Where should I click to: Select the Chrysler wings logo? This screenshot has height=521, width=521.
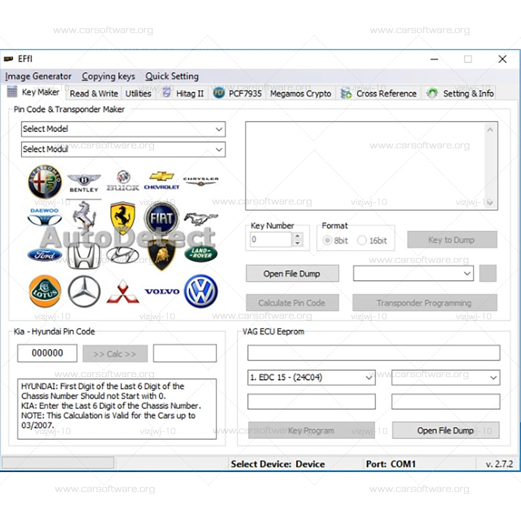[x=201, y=181]
